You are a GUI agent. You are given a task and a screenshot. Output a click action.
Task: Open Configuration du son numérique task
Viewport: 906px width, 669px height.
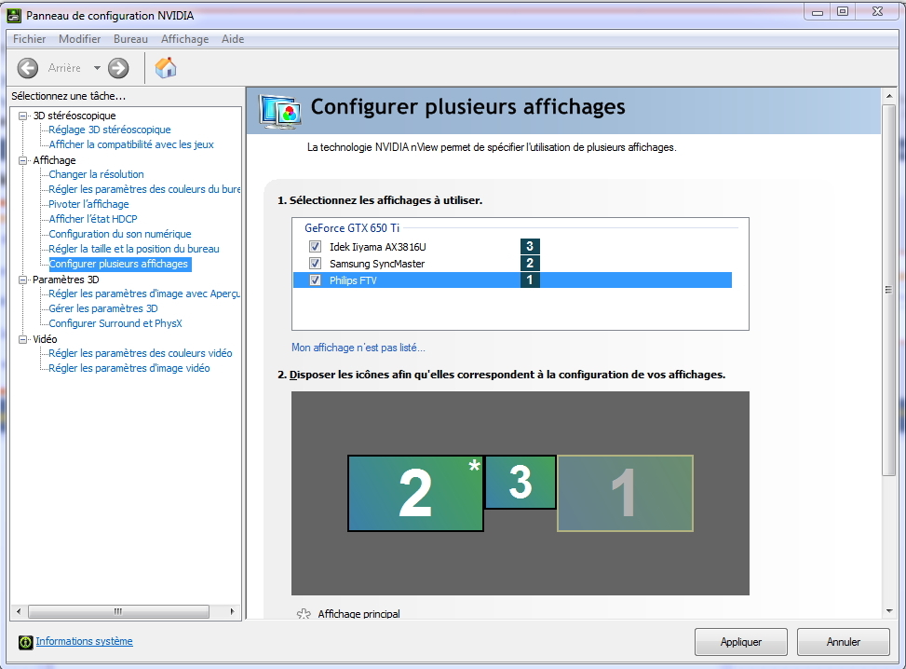click(x=119, y=234)
